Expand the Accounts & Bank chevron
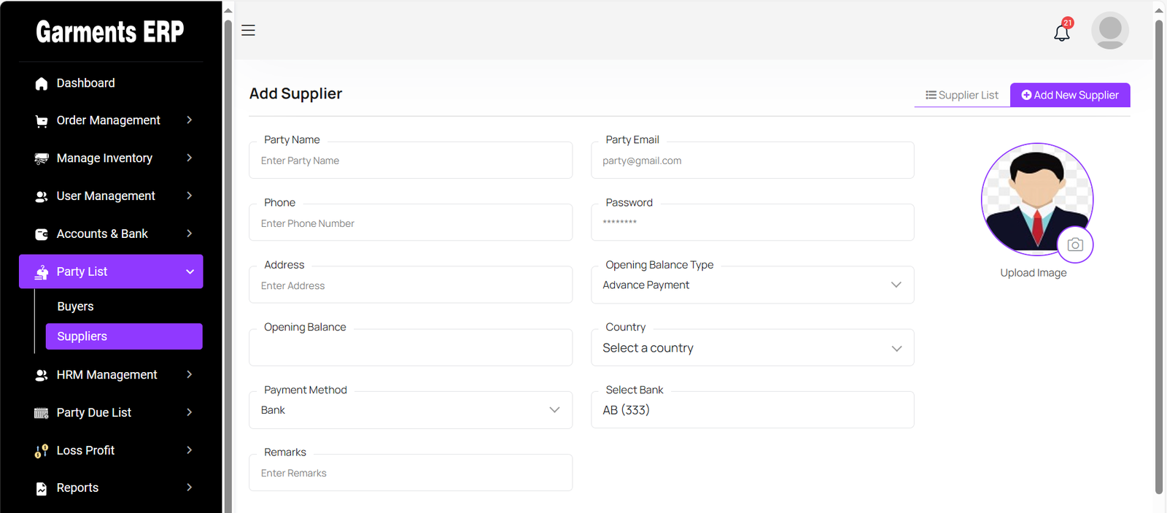The height and width of the screenshot is (513, 1167). coord(189,234)
